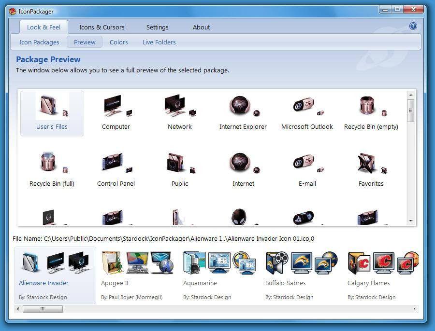Click the package list right scroll arrow
Image resolution: width=435 pixels, height=331 pixels.
click(414, 309)
